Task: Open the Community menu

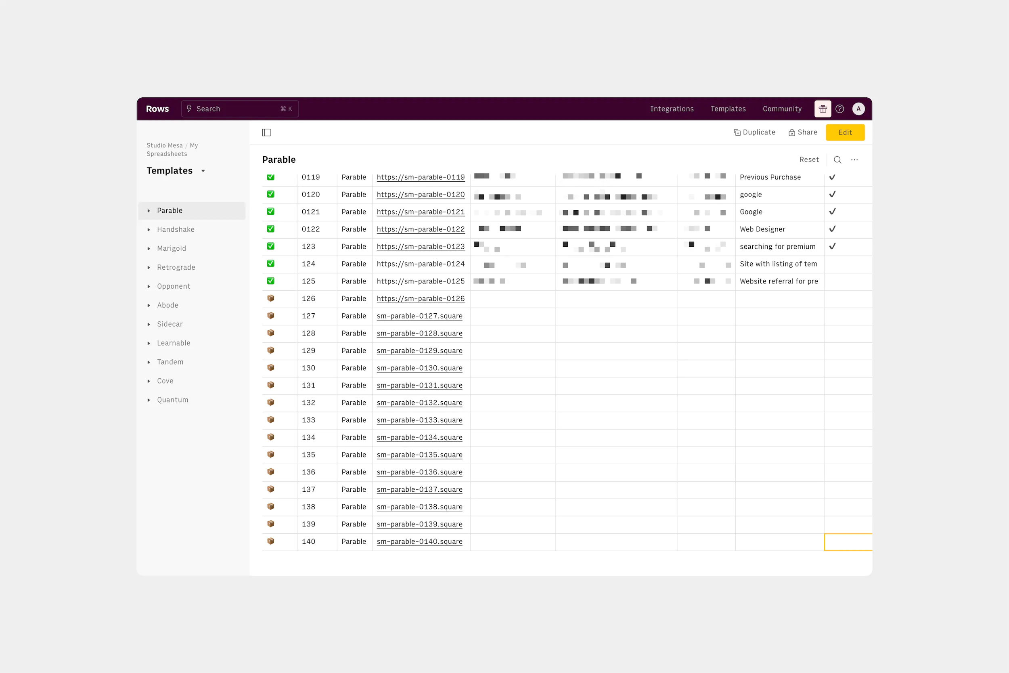Action: [782, 109]
